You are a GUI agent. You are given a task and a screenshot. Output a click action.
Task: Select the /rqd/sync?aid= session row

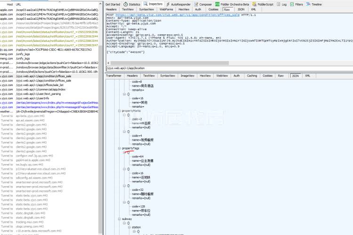click(49, 50)
